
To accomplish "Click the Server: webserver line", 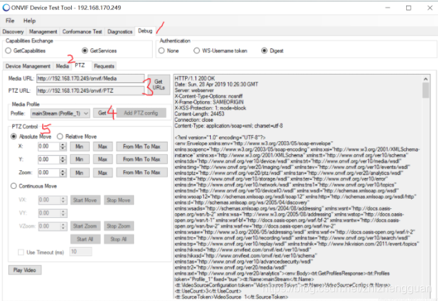I will [194, 91].
